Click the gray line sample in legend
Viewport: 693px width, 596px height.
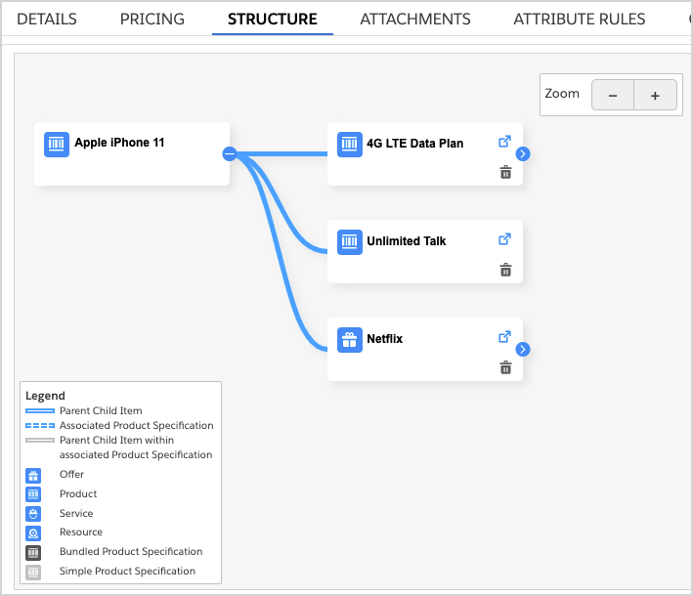click(x=40, y=440)
